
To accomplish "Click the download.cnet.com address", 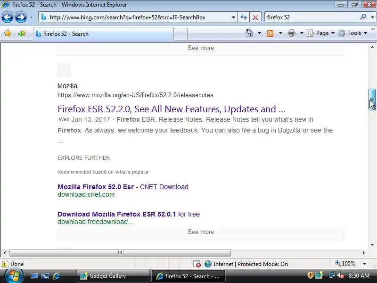I will (86, 194).
